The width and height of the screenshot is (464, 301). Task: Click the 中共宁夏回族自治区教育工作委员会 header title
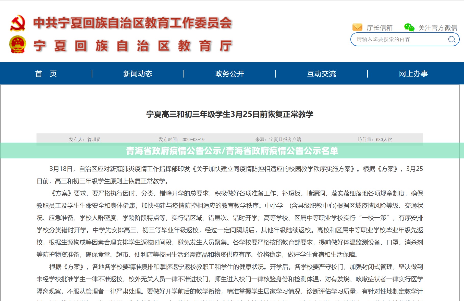point(132,23)
